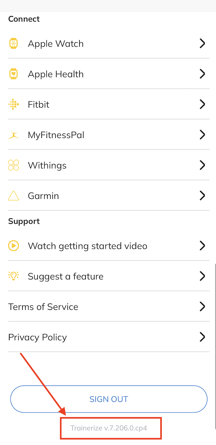The image size is (216, 445).
Task: Open Watch getting started video
Action: point(87,246)
